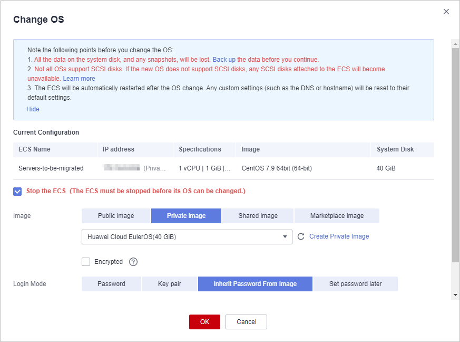The width and height of the screenshot is (460, 342).
Task: Select Set password later option
Action: coord(355,284)
